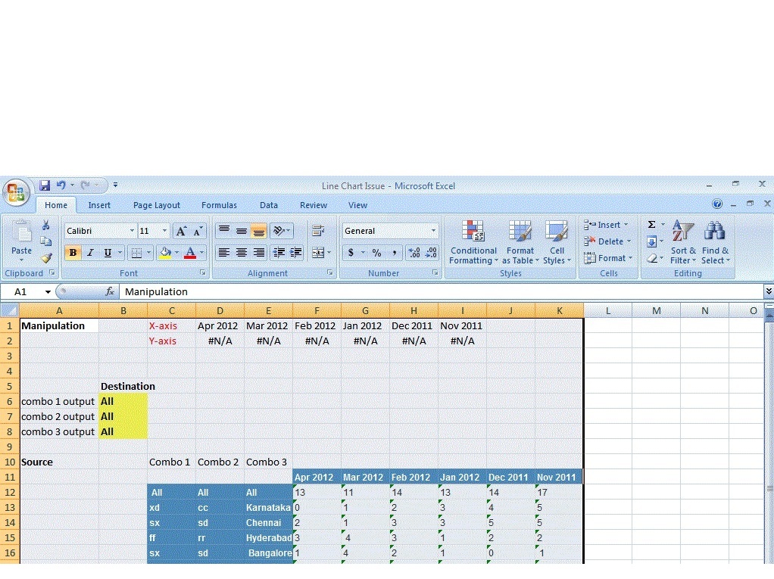The height and width of the screenshot is (579, 774).
Task: Open the Review ribbon tab
Action: (313, 205)
